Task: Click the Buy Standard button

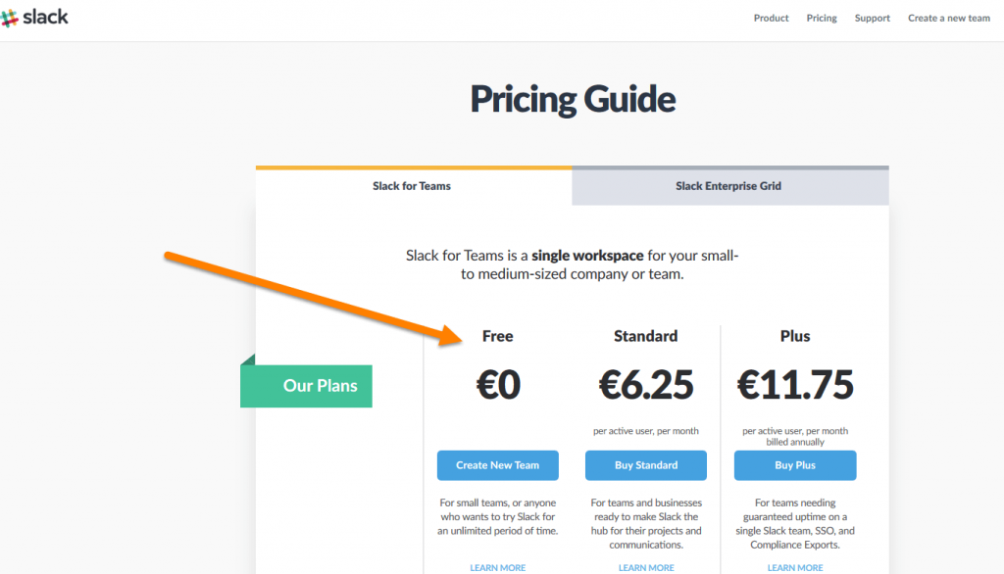Action: [646, 465]
